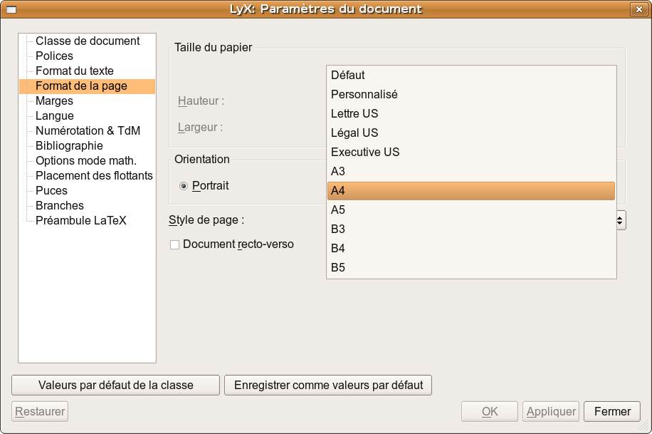The width and height of the screenshot is (652, 434).
Task: Open the Style de page dropdown arrow
Action: click(621, 221)
